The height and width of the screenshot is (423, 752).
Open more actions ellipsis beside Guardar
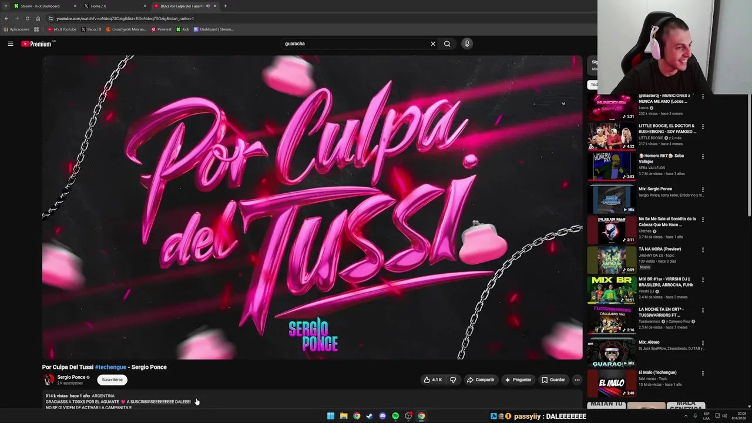pos(577,380)
